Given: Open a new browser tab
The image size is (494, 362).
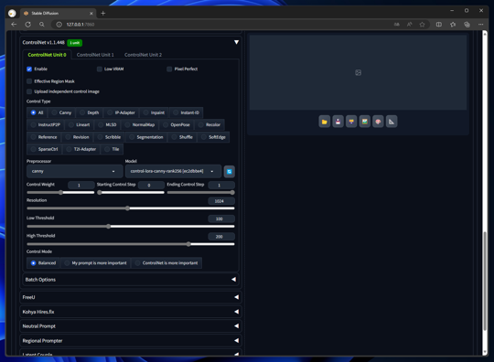Looking at the screenshot, I should [103, 13].
